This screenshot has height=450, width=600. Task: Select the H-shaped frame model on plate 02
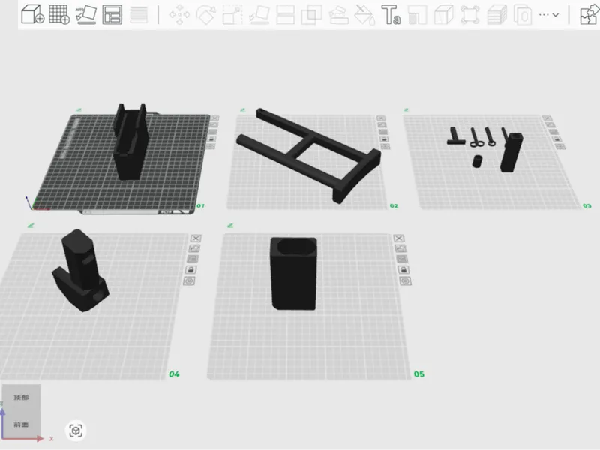coord(309,154)
